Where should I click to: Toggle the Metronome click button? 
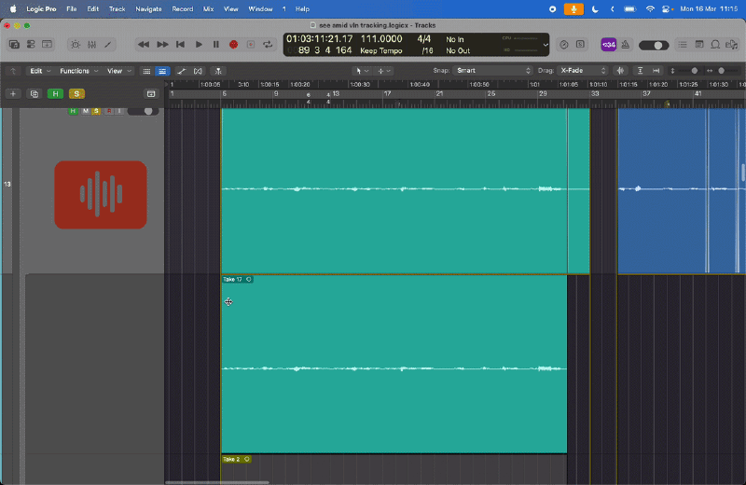tap(626, 45)
